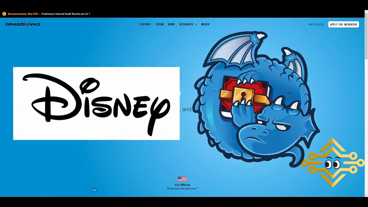Click the scrollbar up arrow

366,12
